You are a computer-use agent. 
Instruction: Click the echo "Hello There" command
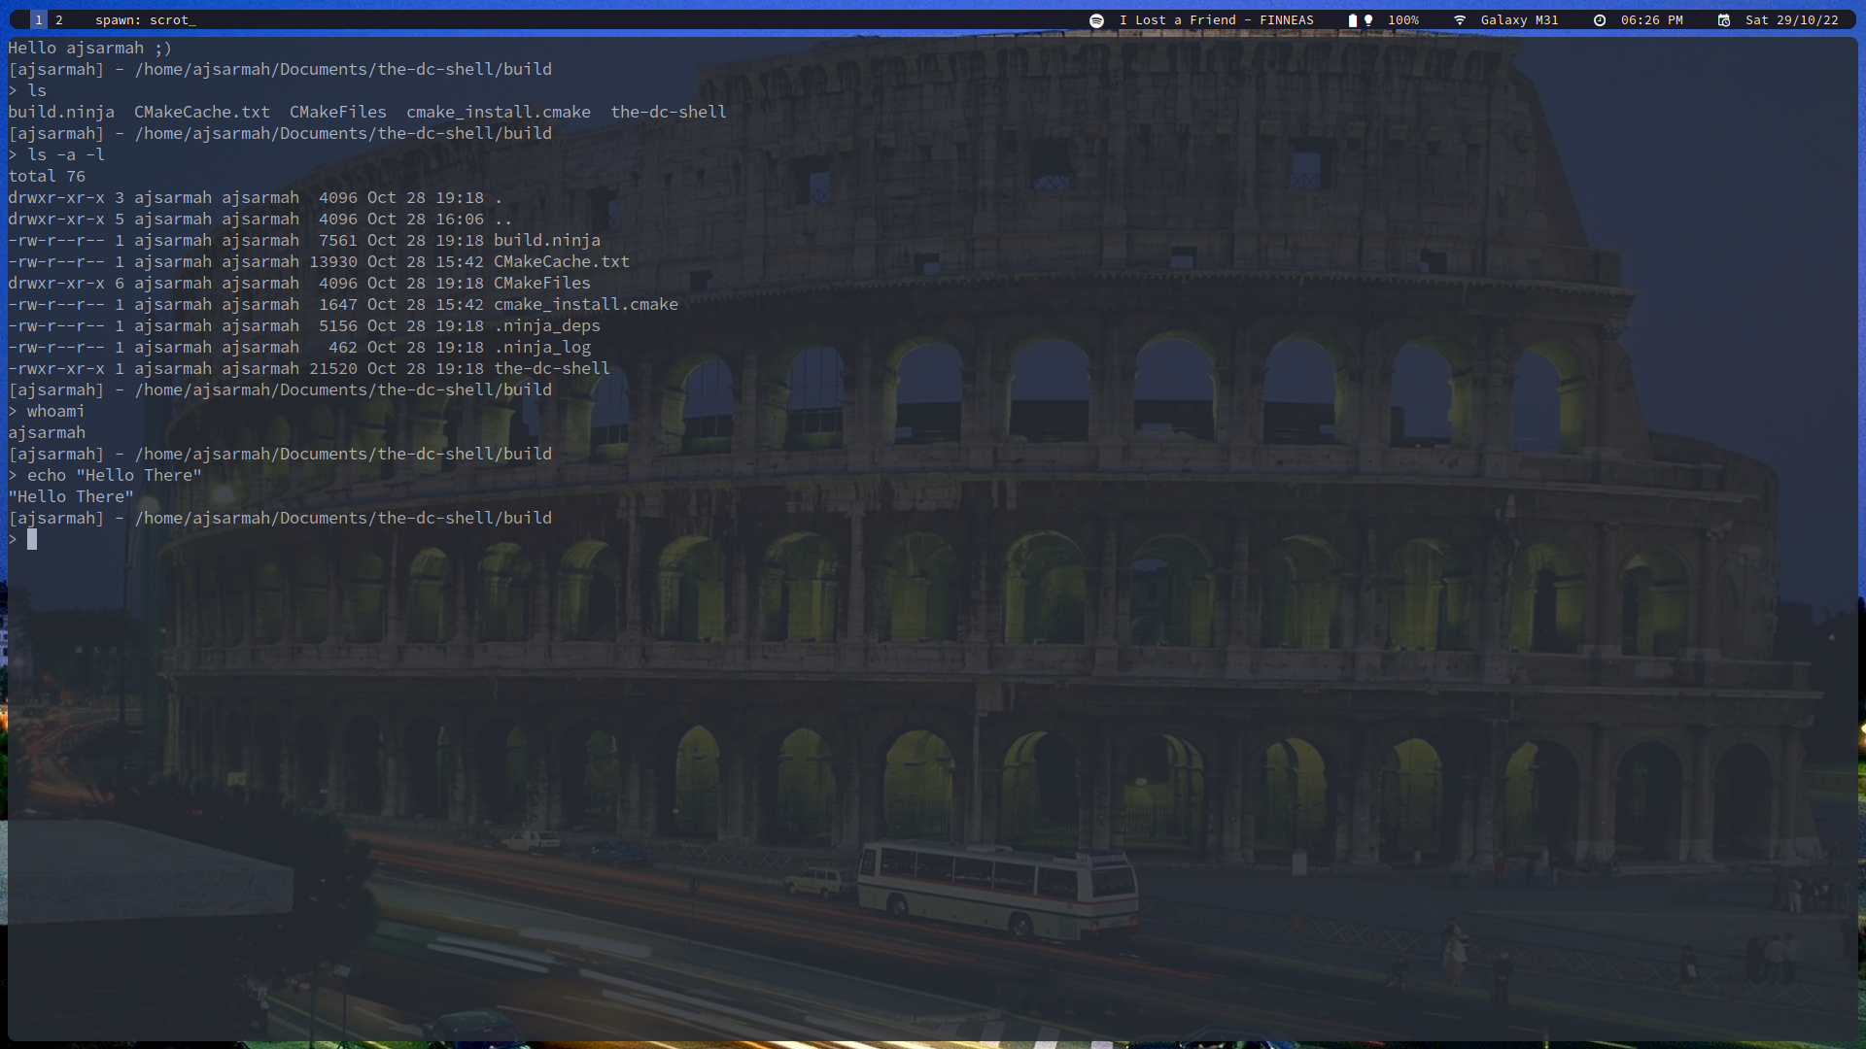point(105,475)
